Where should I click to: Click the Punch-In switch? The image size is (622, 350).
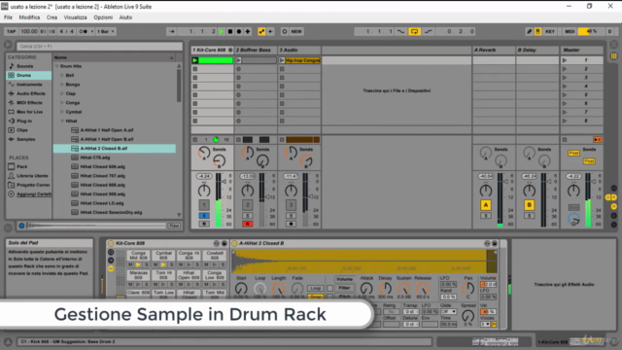400,31
